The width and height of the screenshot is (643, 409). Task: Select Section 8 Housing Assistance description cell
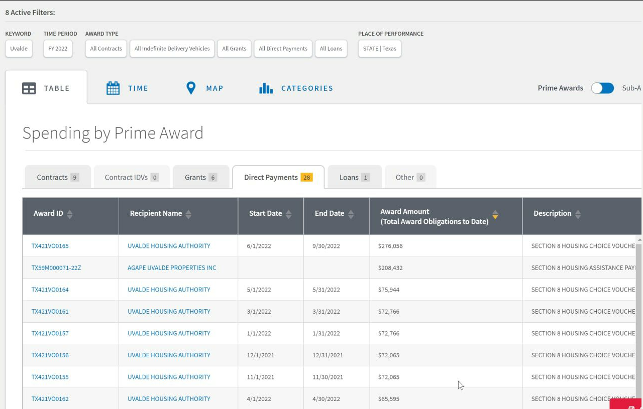[579, 268]
